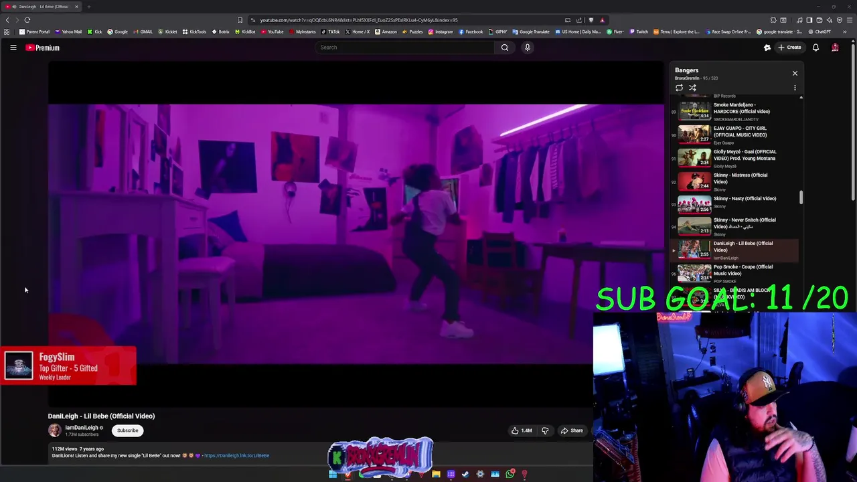
Task: Click the Brave shields lion icon
Action: [591, 20]
